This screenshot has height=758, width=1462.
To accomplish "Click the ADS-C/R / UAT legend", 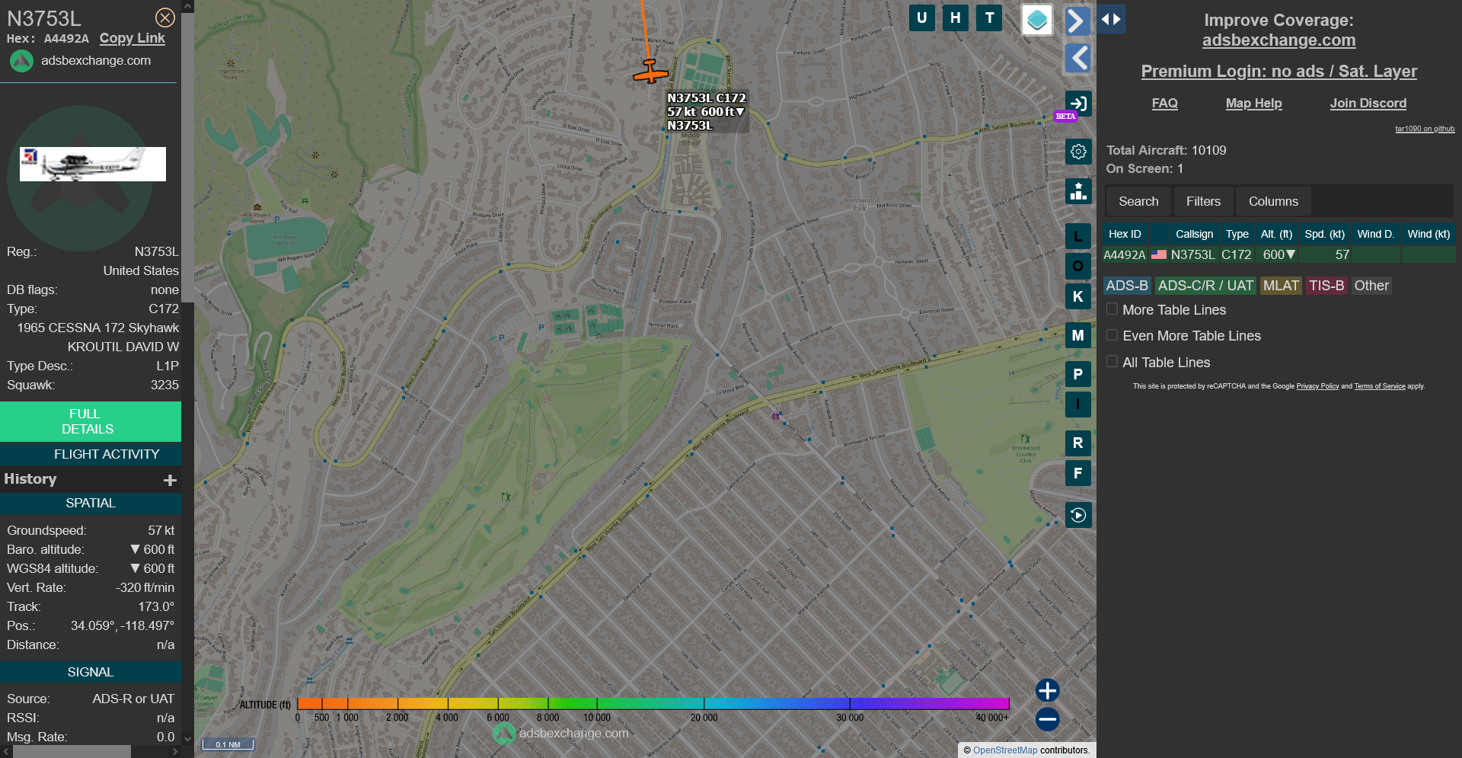I will click(x=1205, y=286).
